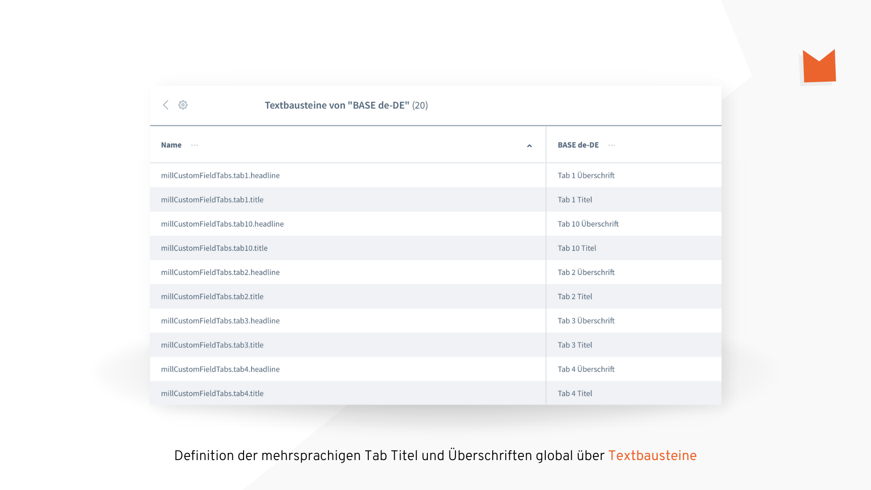871x490 pixels.
Task: Edit the value Tab 2 Überschrift
Action: 586,272
